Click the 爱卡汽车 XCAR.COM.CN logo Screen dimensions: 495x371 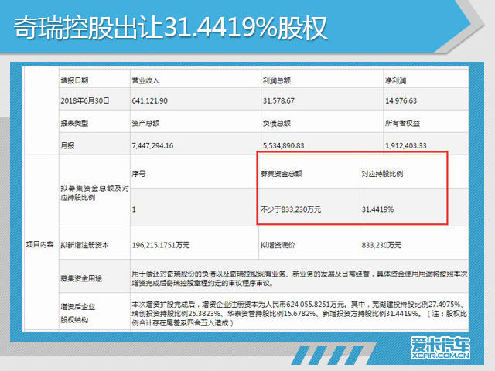pyautogui.click(x=440, y=348)
